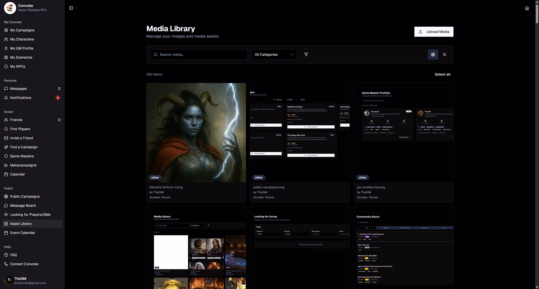This screenshot has height=289, width=539.
Task: Click the page vertical scrollbar
Action: (x=537, y=13)
